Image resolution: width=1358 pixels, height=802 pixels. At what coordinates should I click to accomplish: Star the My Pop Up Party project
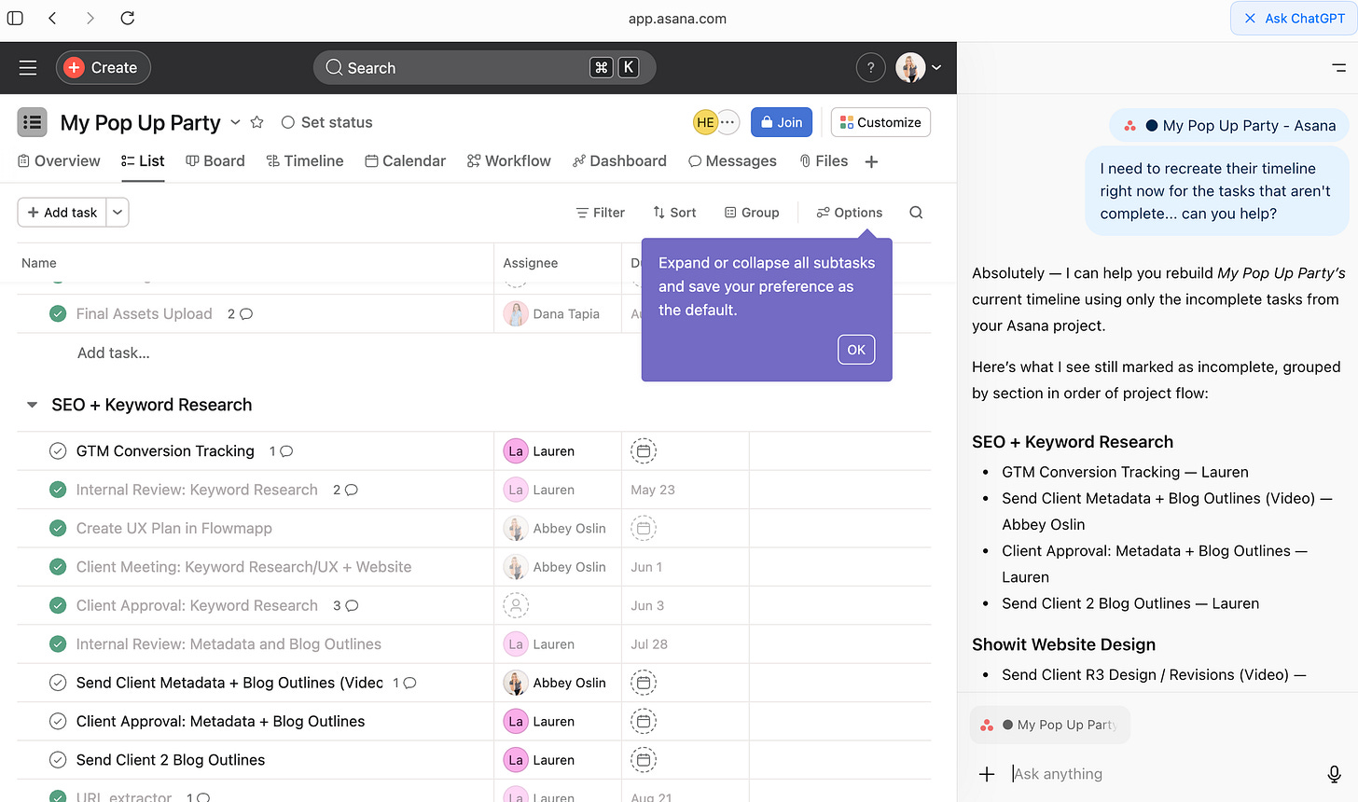tap(257, 122)
